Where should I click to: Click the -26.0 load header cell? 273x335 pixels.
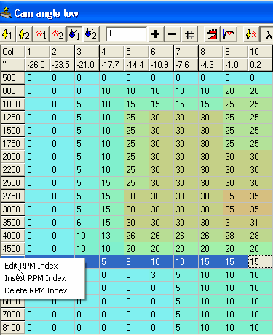(x=37, y=65)
